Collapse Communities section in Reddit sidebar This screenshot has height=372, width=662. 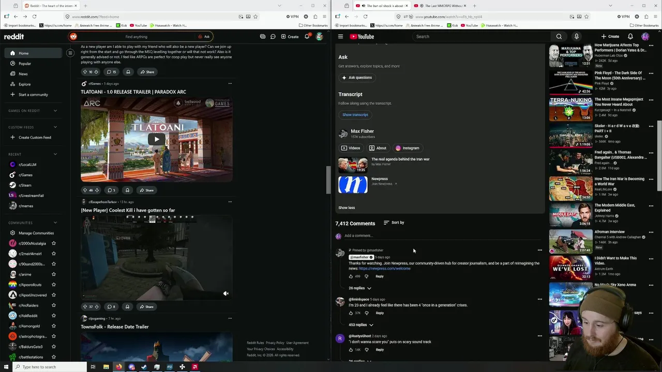[x=55, y=223]
